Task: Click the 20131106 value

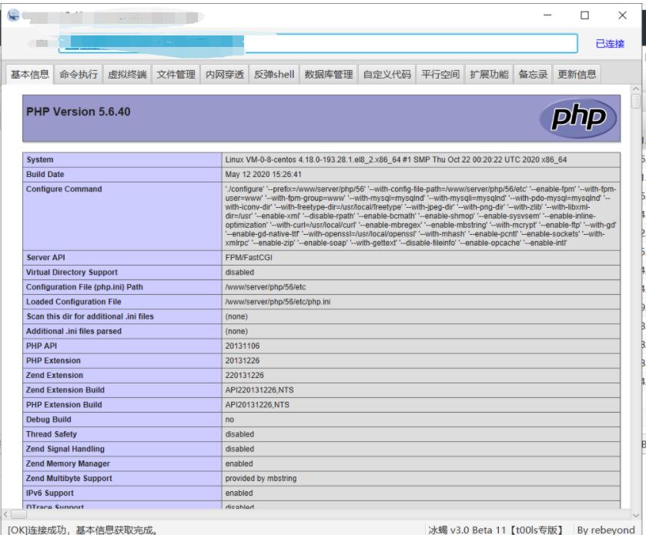Action: point(243,346)
